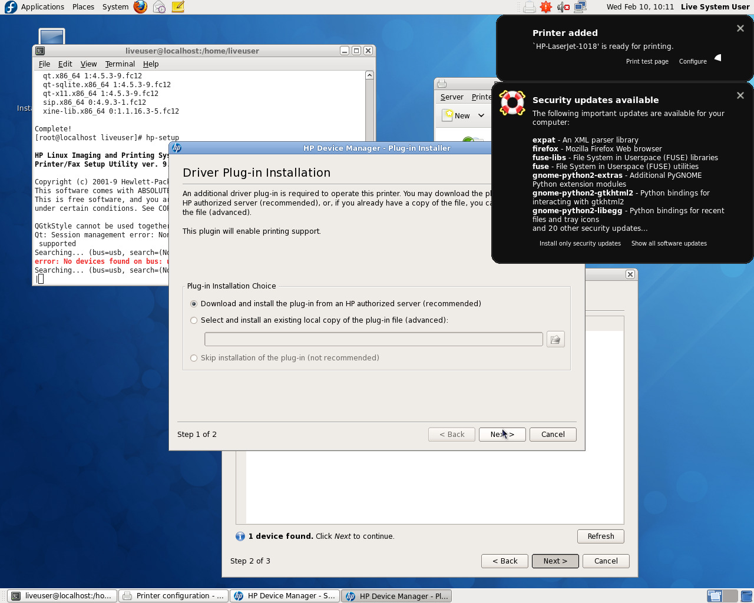Image resolution: width=754 pixels, height=603 pixels.
Task: Open the Server menu in printer configuration
Action: (x=451, y=97)
